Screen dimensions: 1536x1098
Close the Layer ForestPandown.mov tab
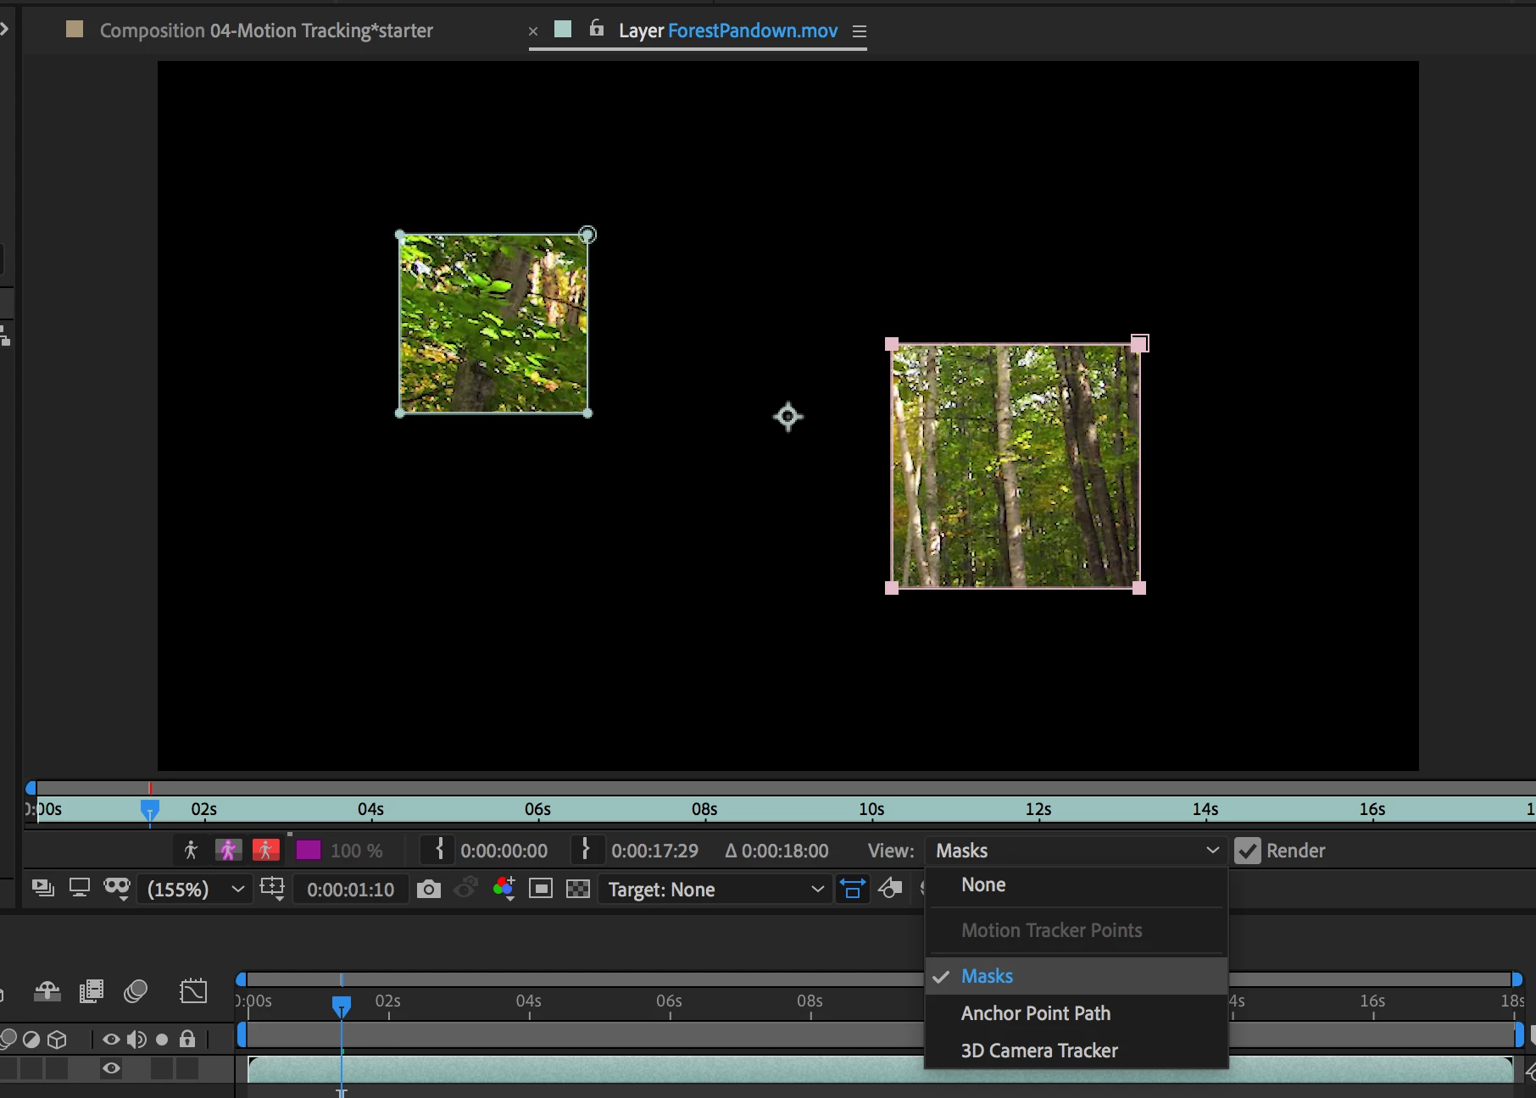coord(533,31)
